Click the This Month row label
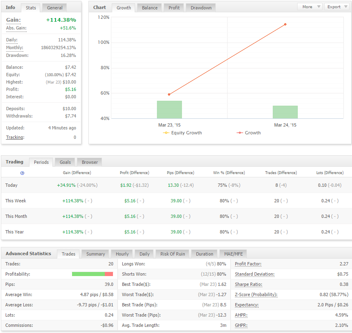The width and height of the screenshot is (352, 333). (16, 216)
